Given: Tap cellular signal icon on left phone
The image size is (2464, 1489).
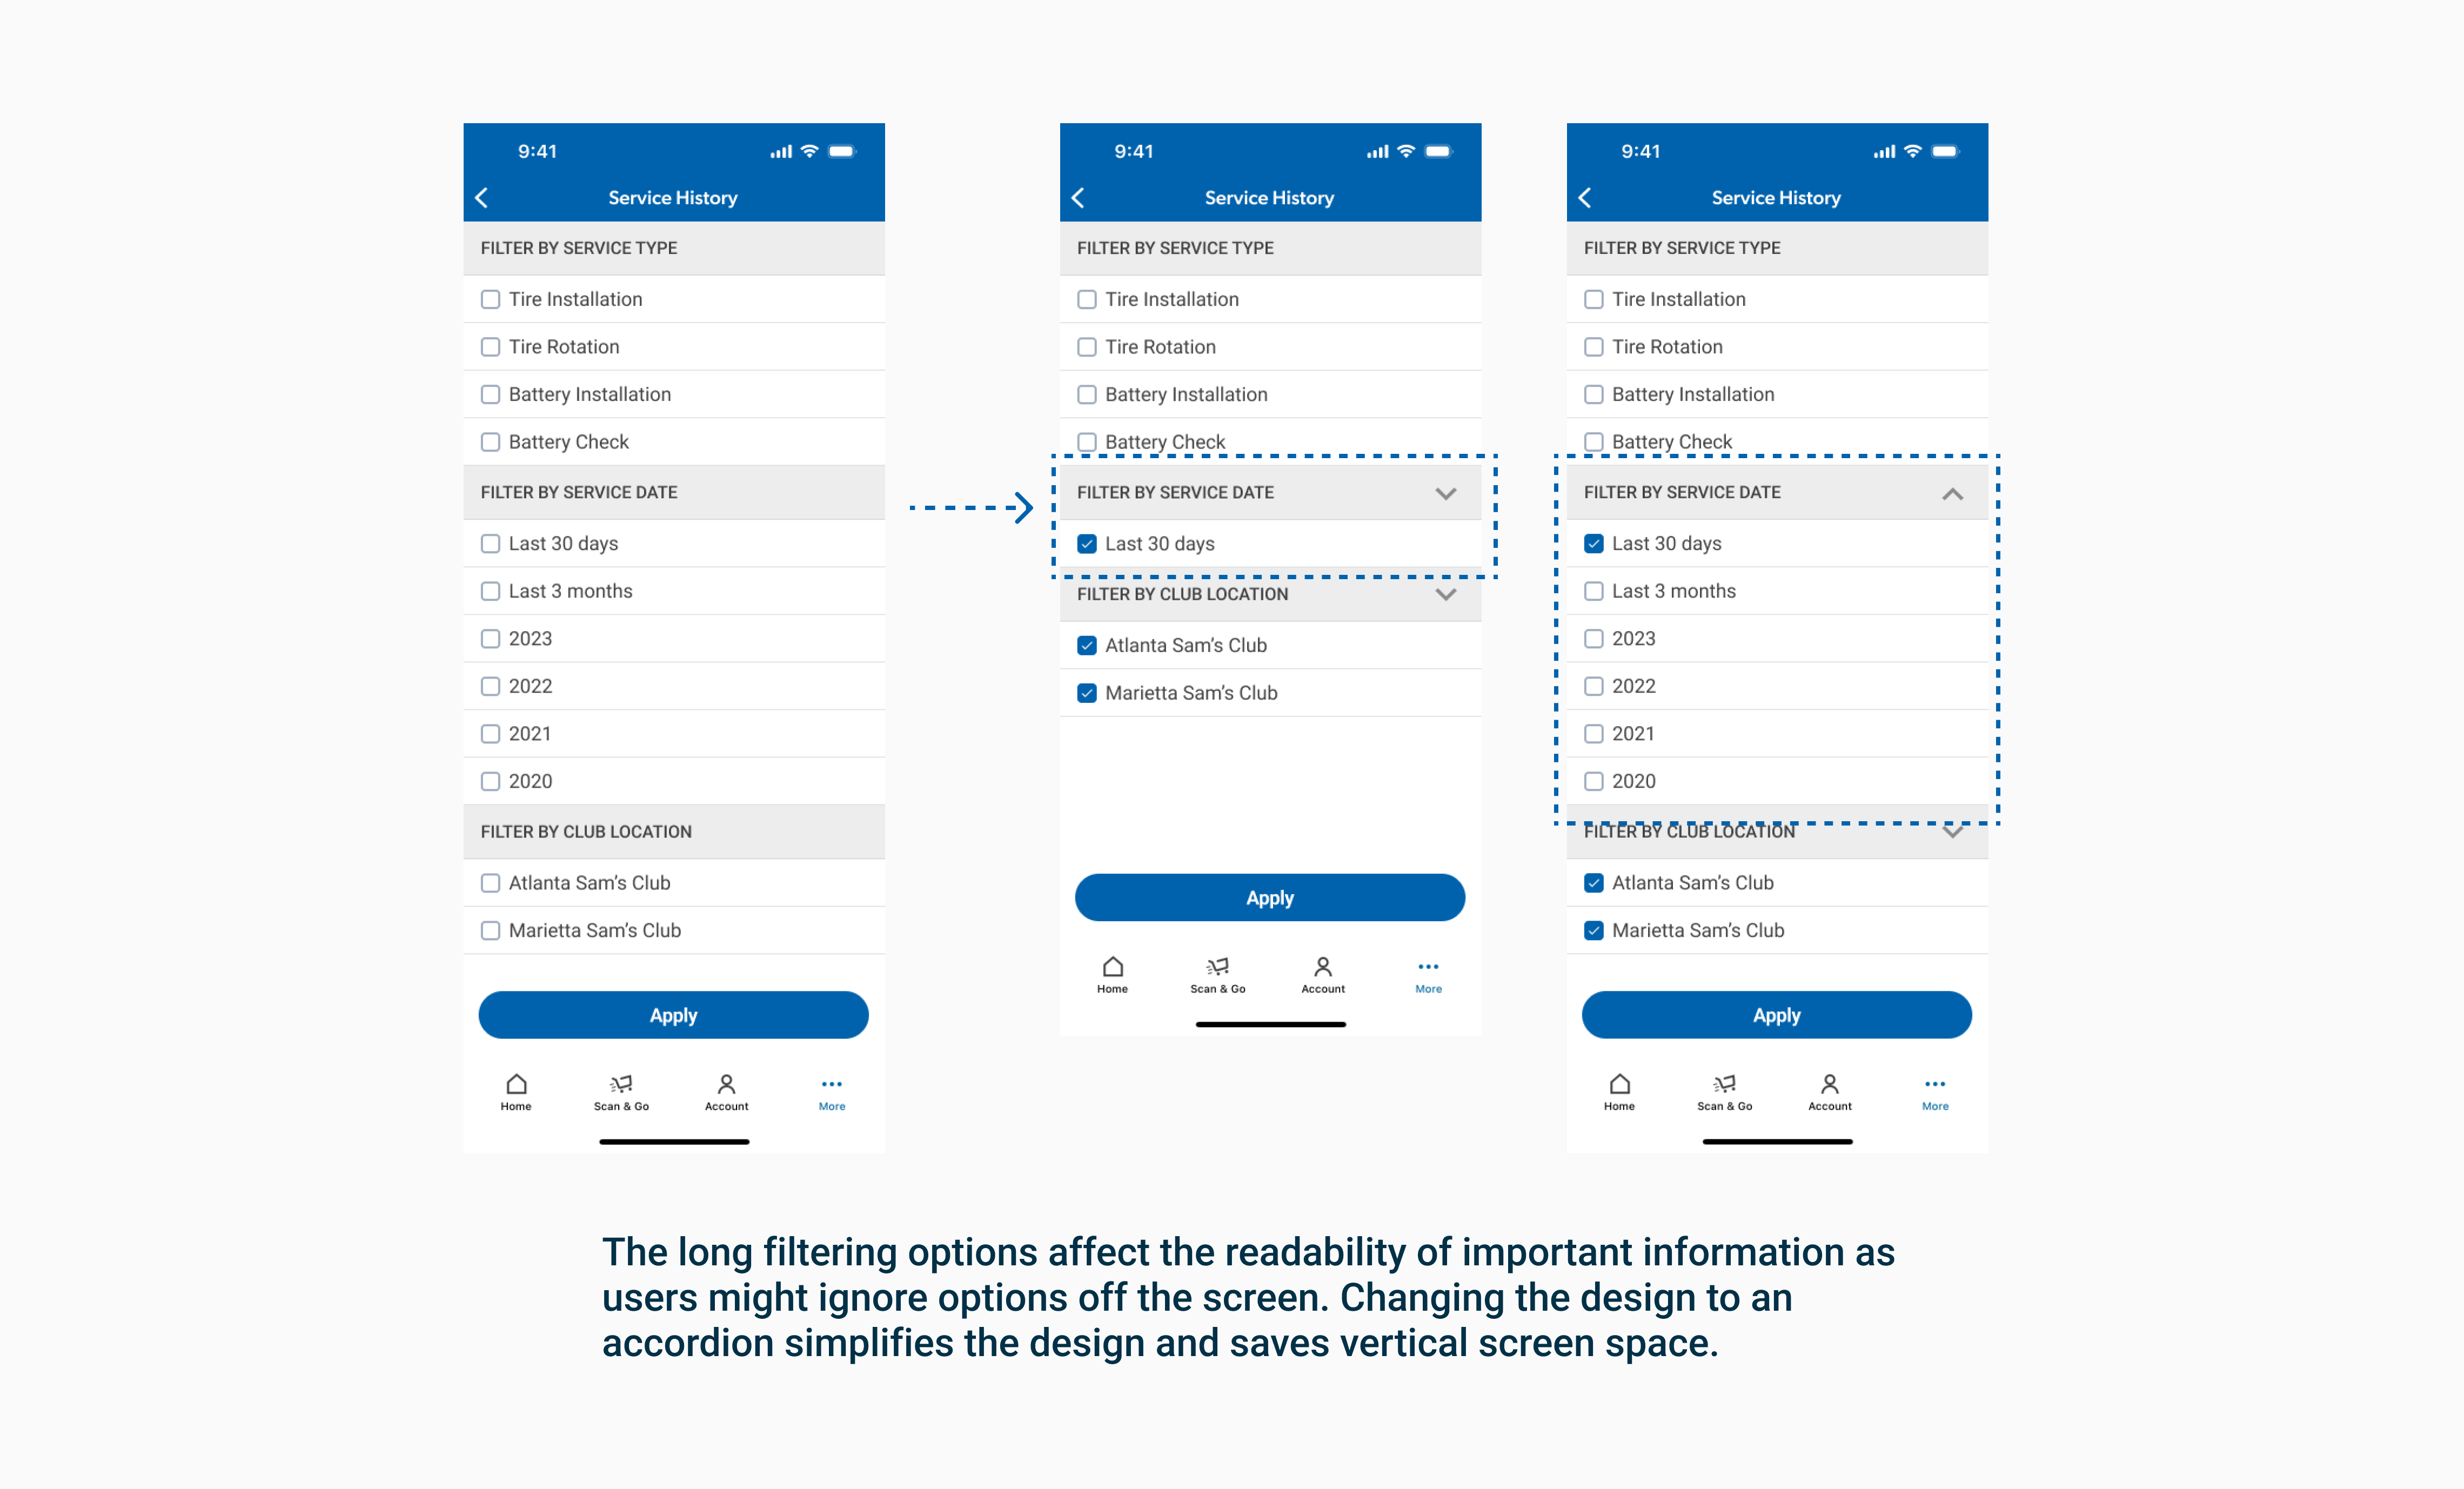Looking at the screenshot, I should (x=781, y=152).
